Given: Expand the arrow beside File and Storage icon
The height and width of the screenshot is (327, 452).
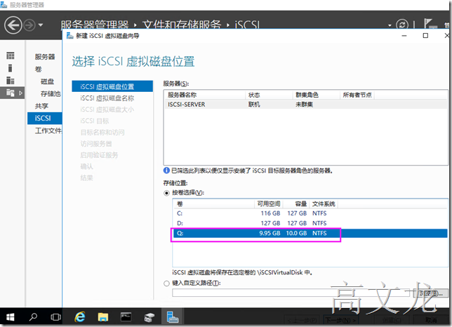Looking at the screenshot, I should 20,93.
